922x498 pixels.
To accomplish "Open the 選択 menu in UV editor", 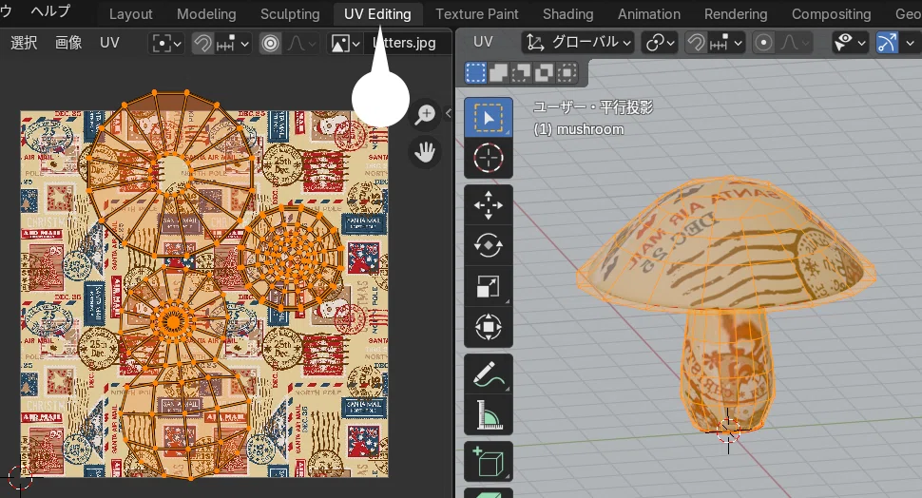I will [24, 43].
